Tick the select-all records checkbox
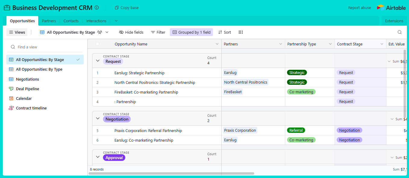Viewport: 409px width, 178px height. 97,44
